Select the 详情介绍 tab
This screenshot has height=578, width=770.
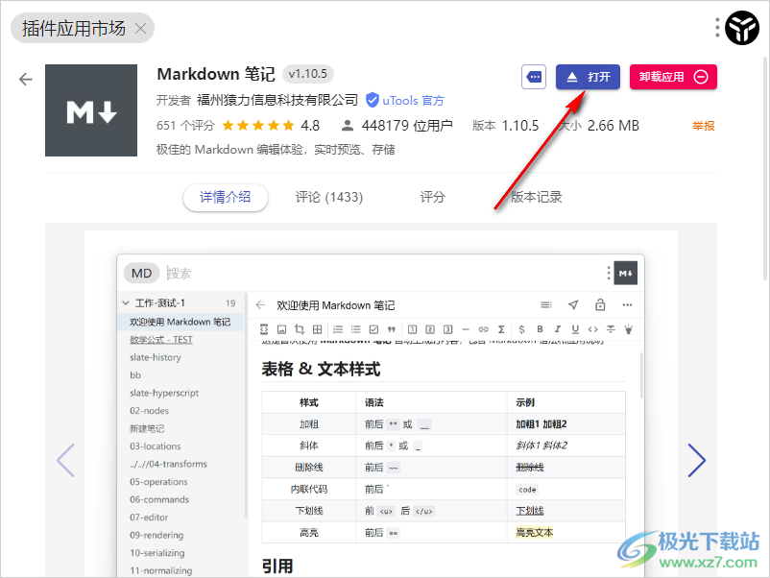(x=226, y=198)
